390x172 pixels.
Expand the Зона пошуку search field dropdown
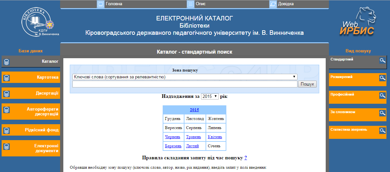tap(184, 77)
